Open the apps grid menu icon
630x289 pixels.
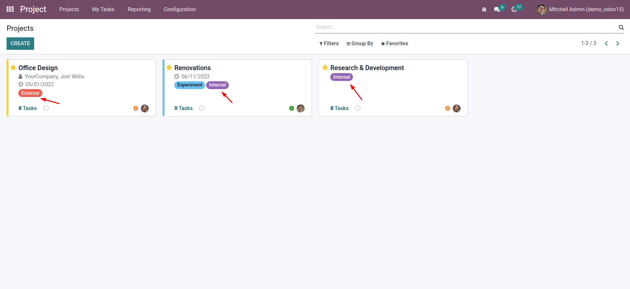pos(10,9)
